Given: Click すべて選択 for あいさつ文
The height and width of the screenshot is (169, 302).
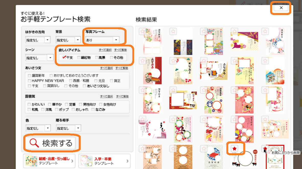Looking at the screenshot, I should pos(106,68).
